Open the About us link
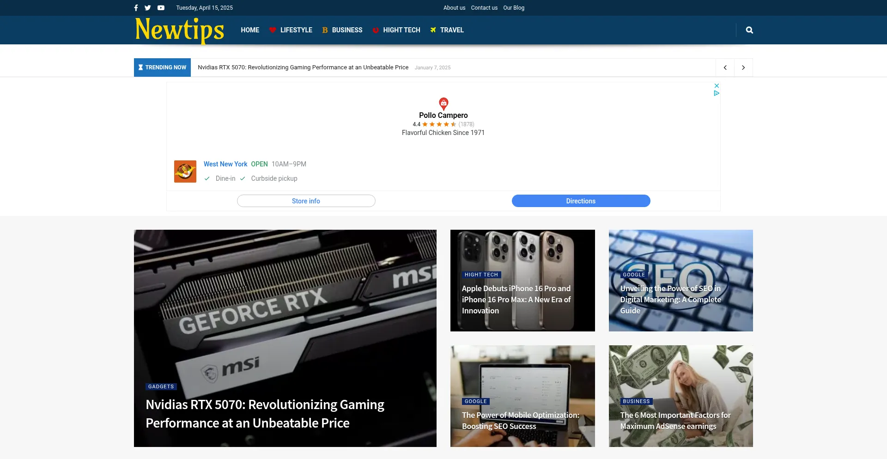Image resolution: width=887 pixels, height=459 pixels. [454, 8]
